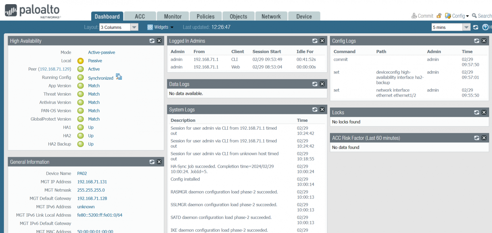Open Help via the question mark icon
Viewport: 492px width, 233px height.
485,27
